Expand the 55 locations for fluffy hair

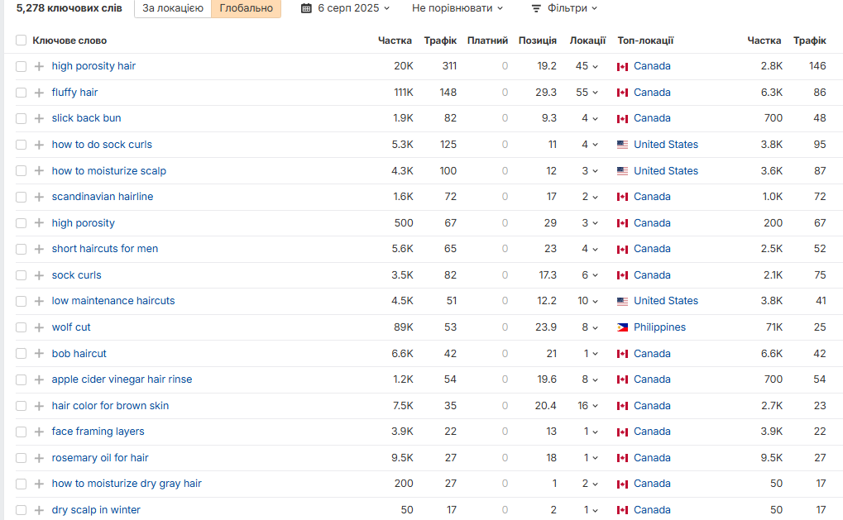(587, 93)
